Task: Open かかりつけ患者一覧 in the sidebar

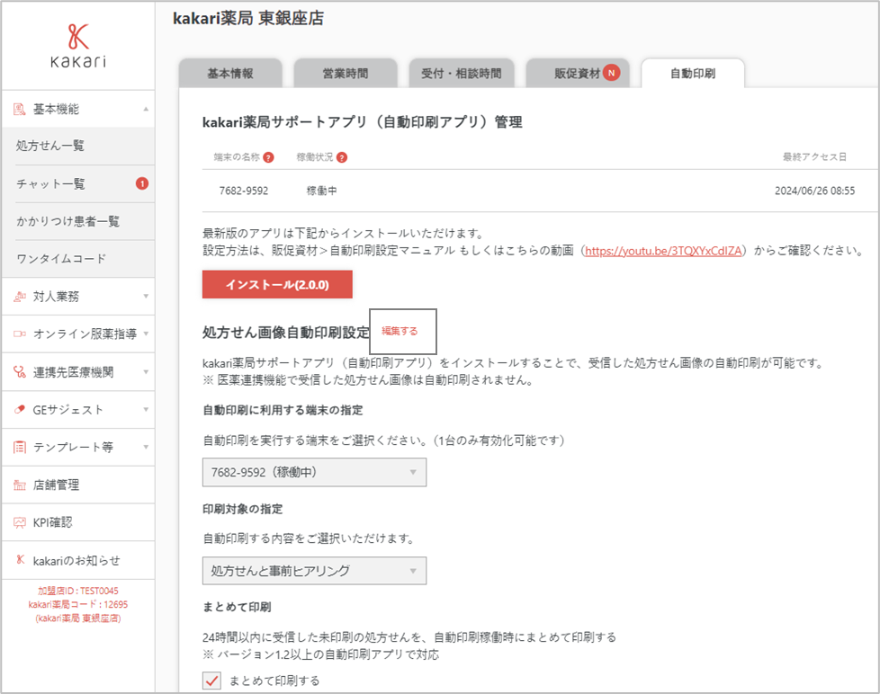Action: 78,221
